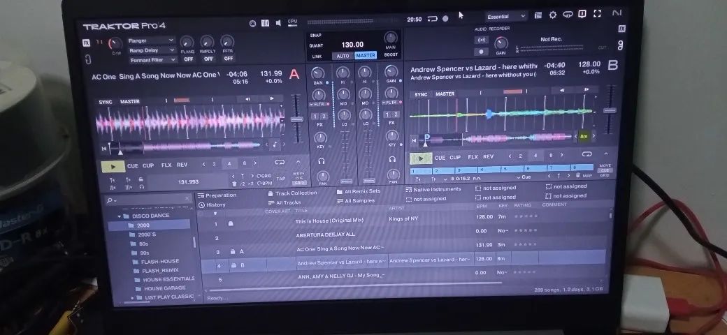Click the browser layout icon beside Essential dropdown

click(x=538, y=15)
